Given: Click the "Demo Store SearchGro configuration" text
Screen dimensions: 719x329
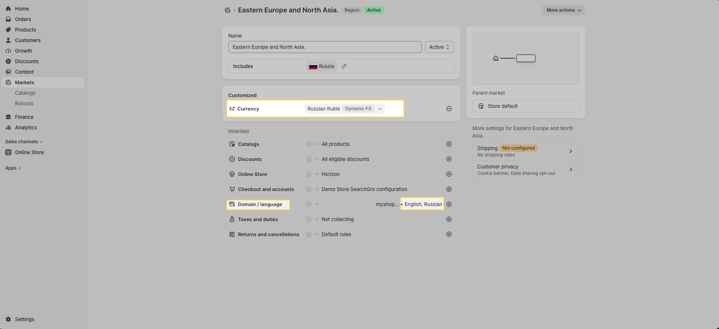Looking at the screenshot, I should (x=364, y=189).
